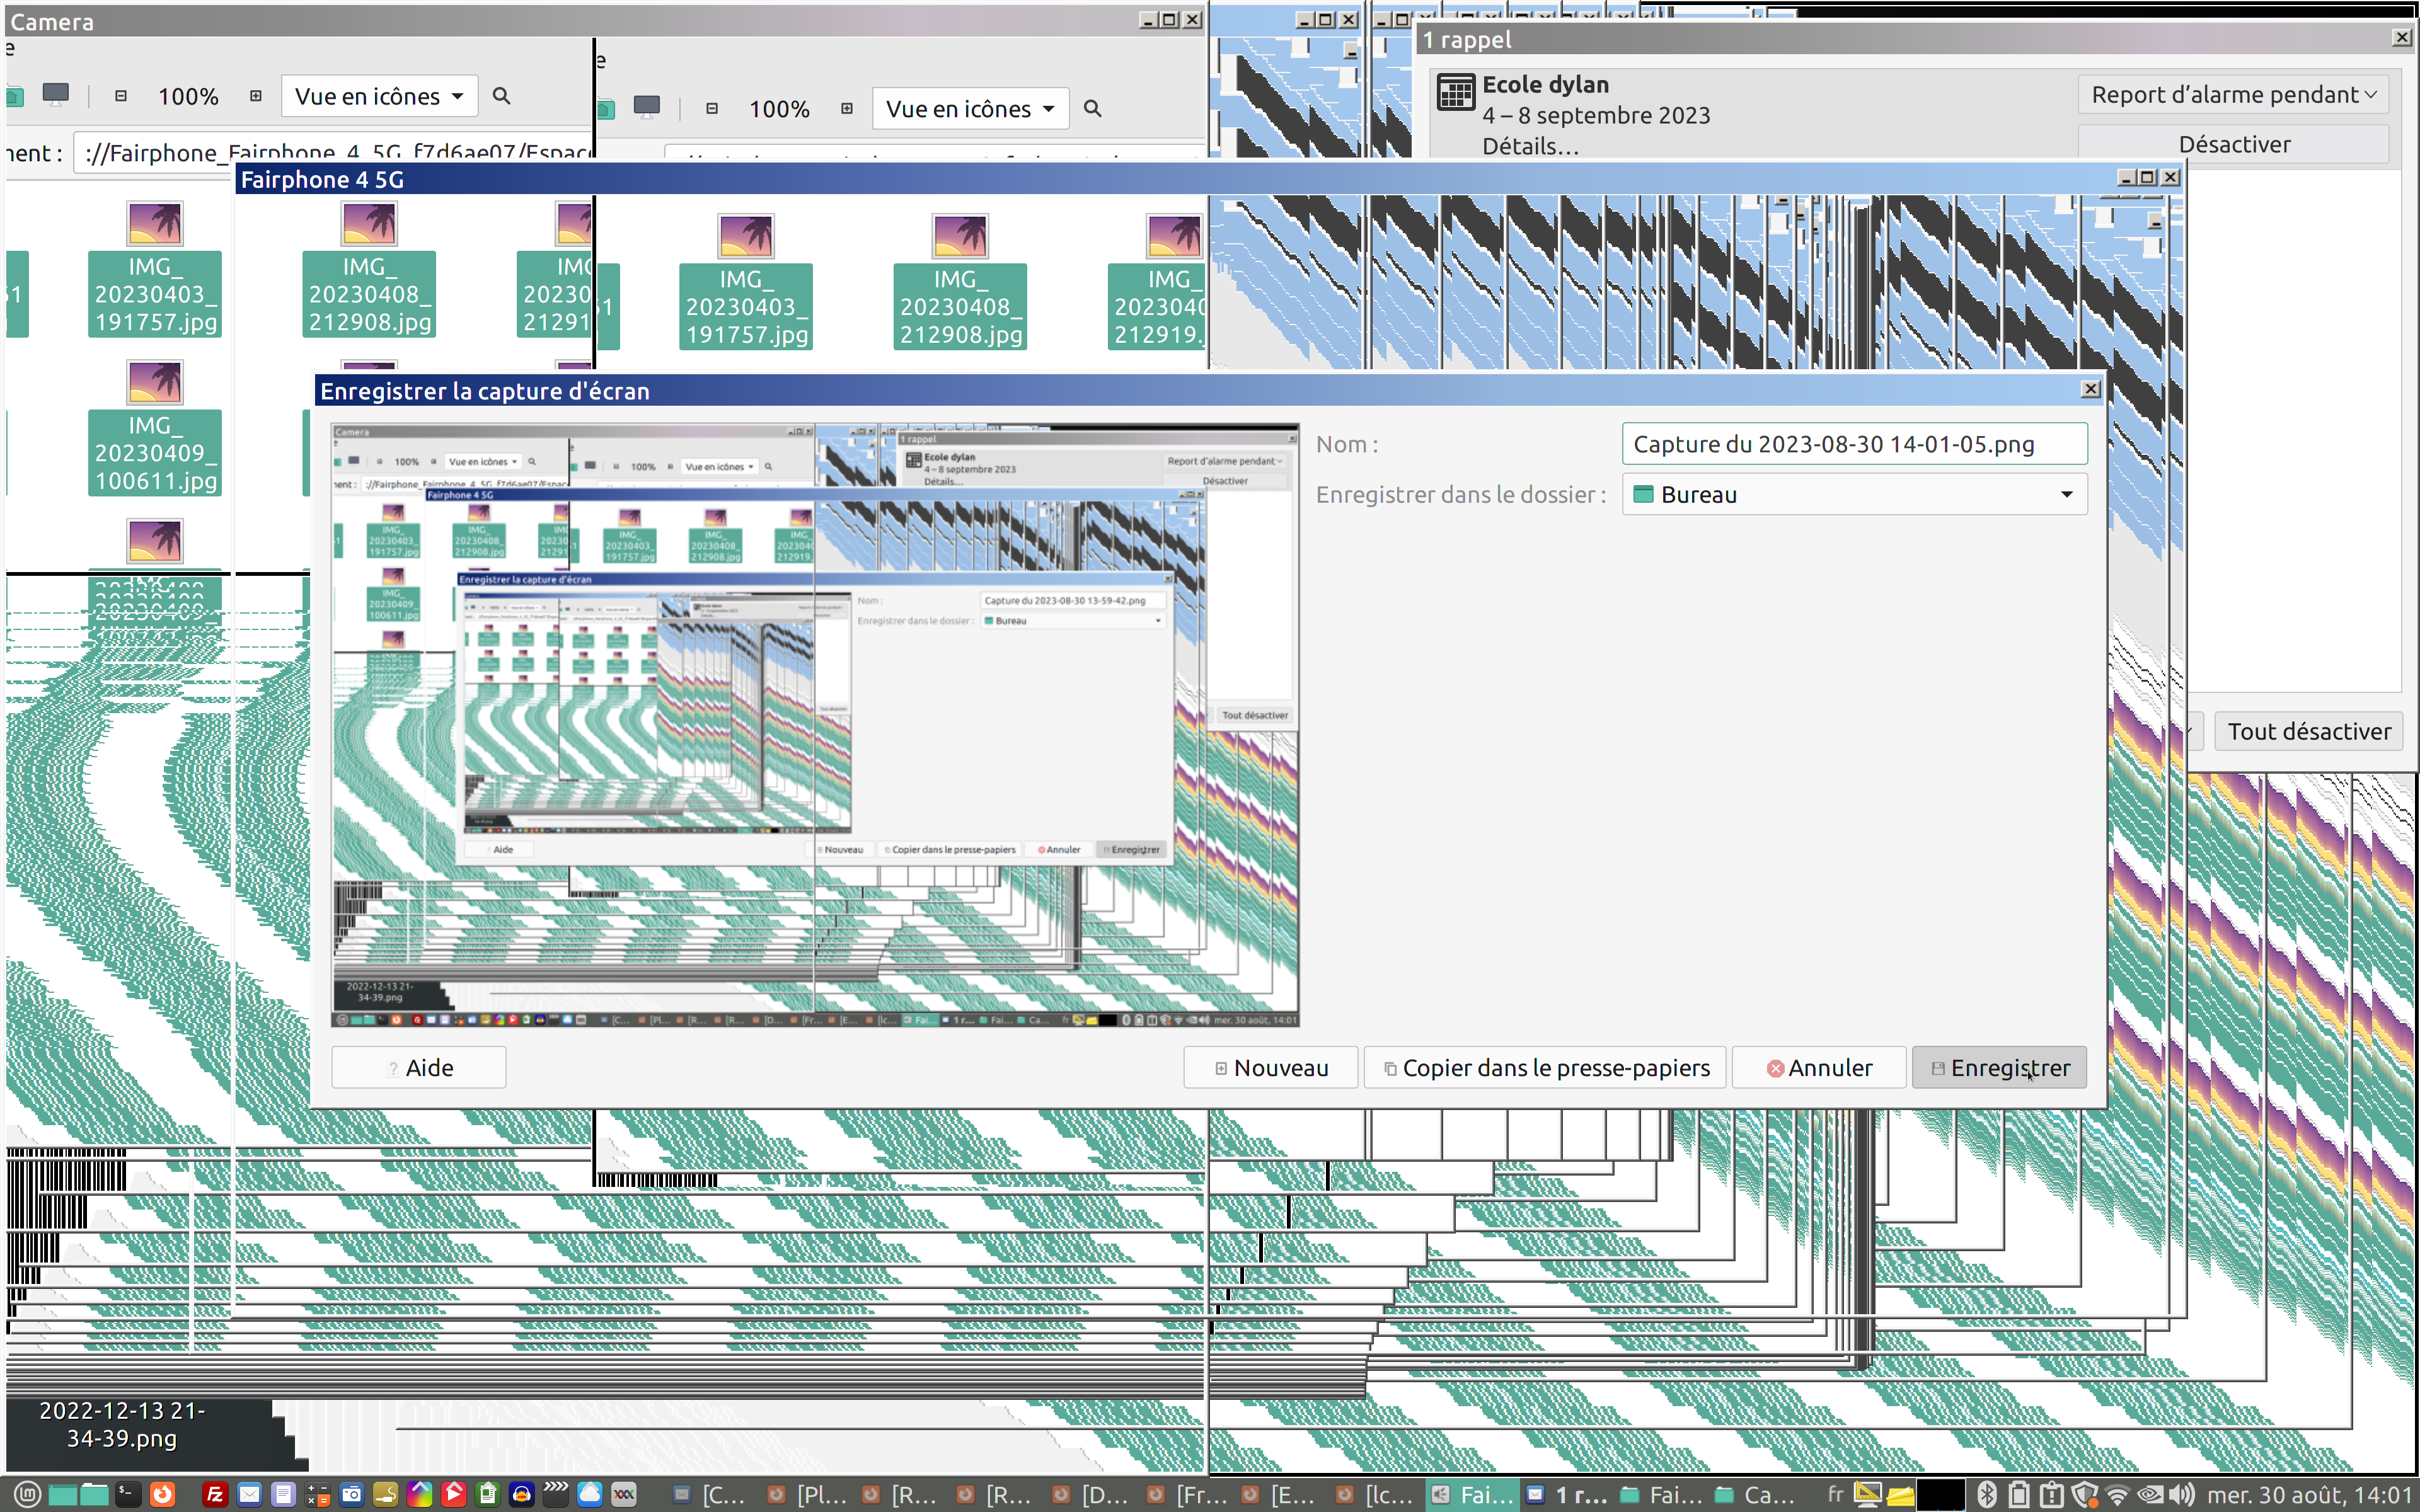Viewport: 2420px width, 1512px height.
Task: Open the calculator launcher in panel
Action: point(317,1494)
